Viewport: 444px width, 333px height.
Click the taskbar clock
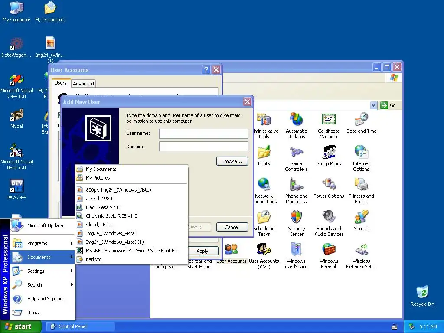pos(428,326)
